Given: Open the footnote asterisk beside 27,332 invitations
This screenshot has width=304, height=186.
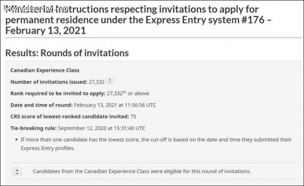Looking at the screenshot, I should tap(110, 81).
